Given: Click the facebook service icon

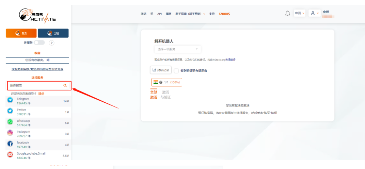Looking at the screenshot, I should (10, 143).
